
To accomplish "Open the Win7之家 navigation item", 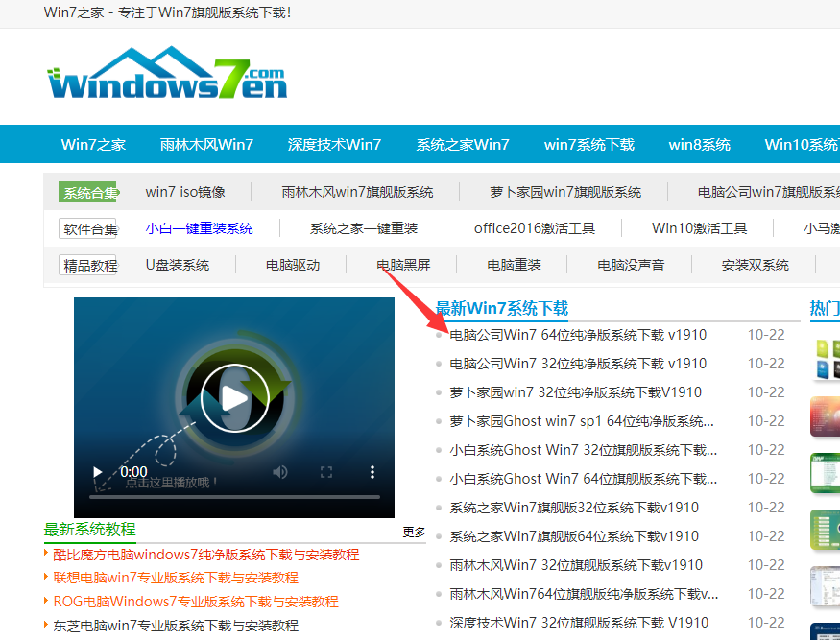I will 93,145.
